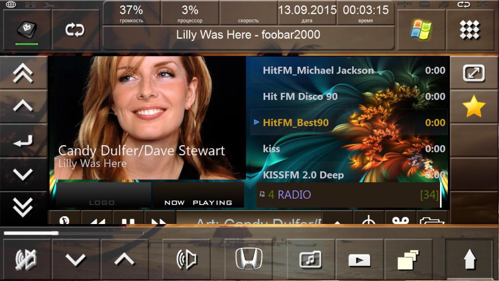This screenshot has width=499, height=281.
Task: Confirm selection with the return-arrow button
Action: tap(23, 140)
